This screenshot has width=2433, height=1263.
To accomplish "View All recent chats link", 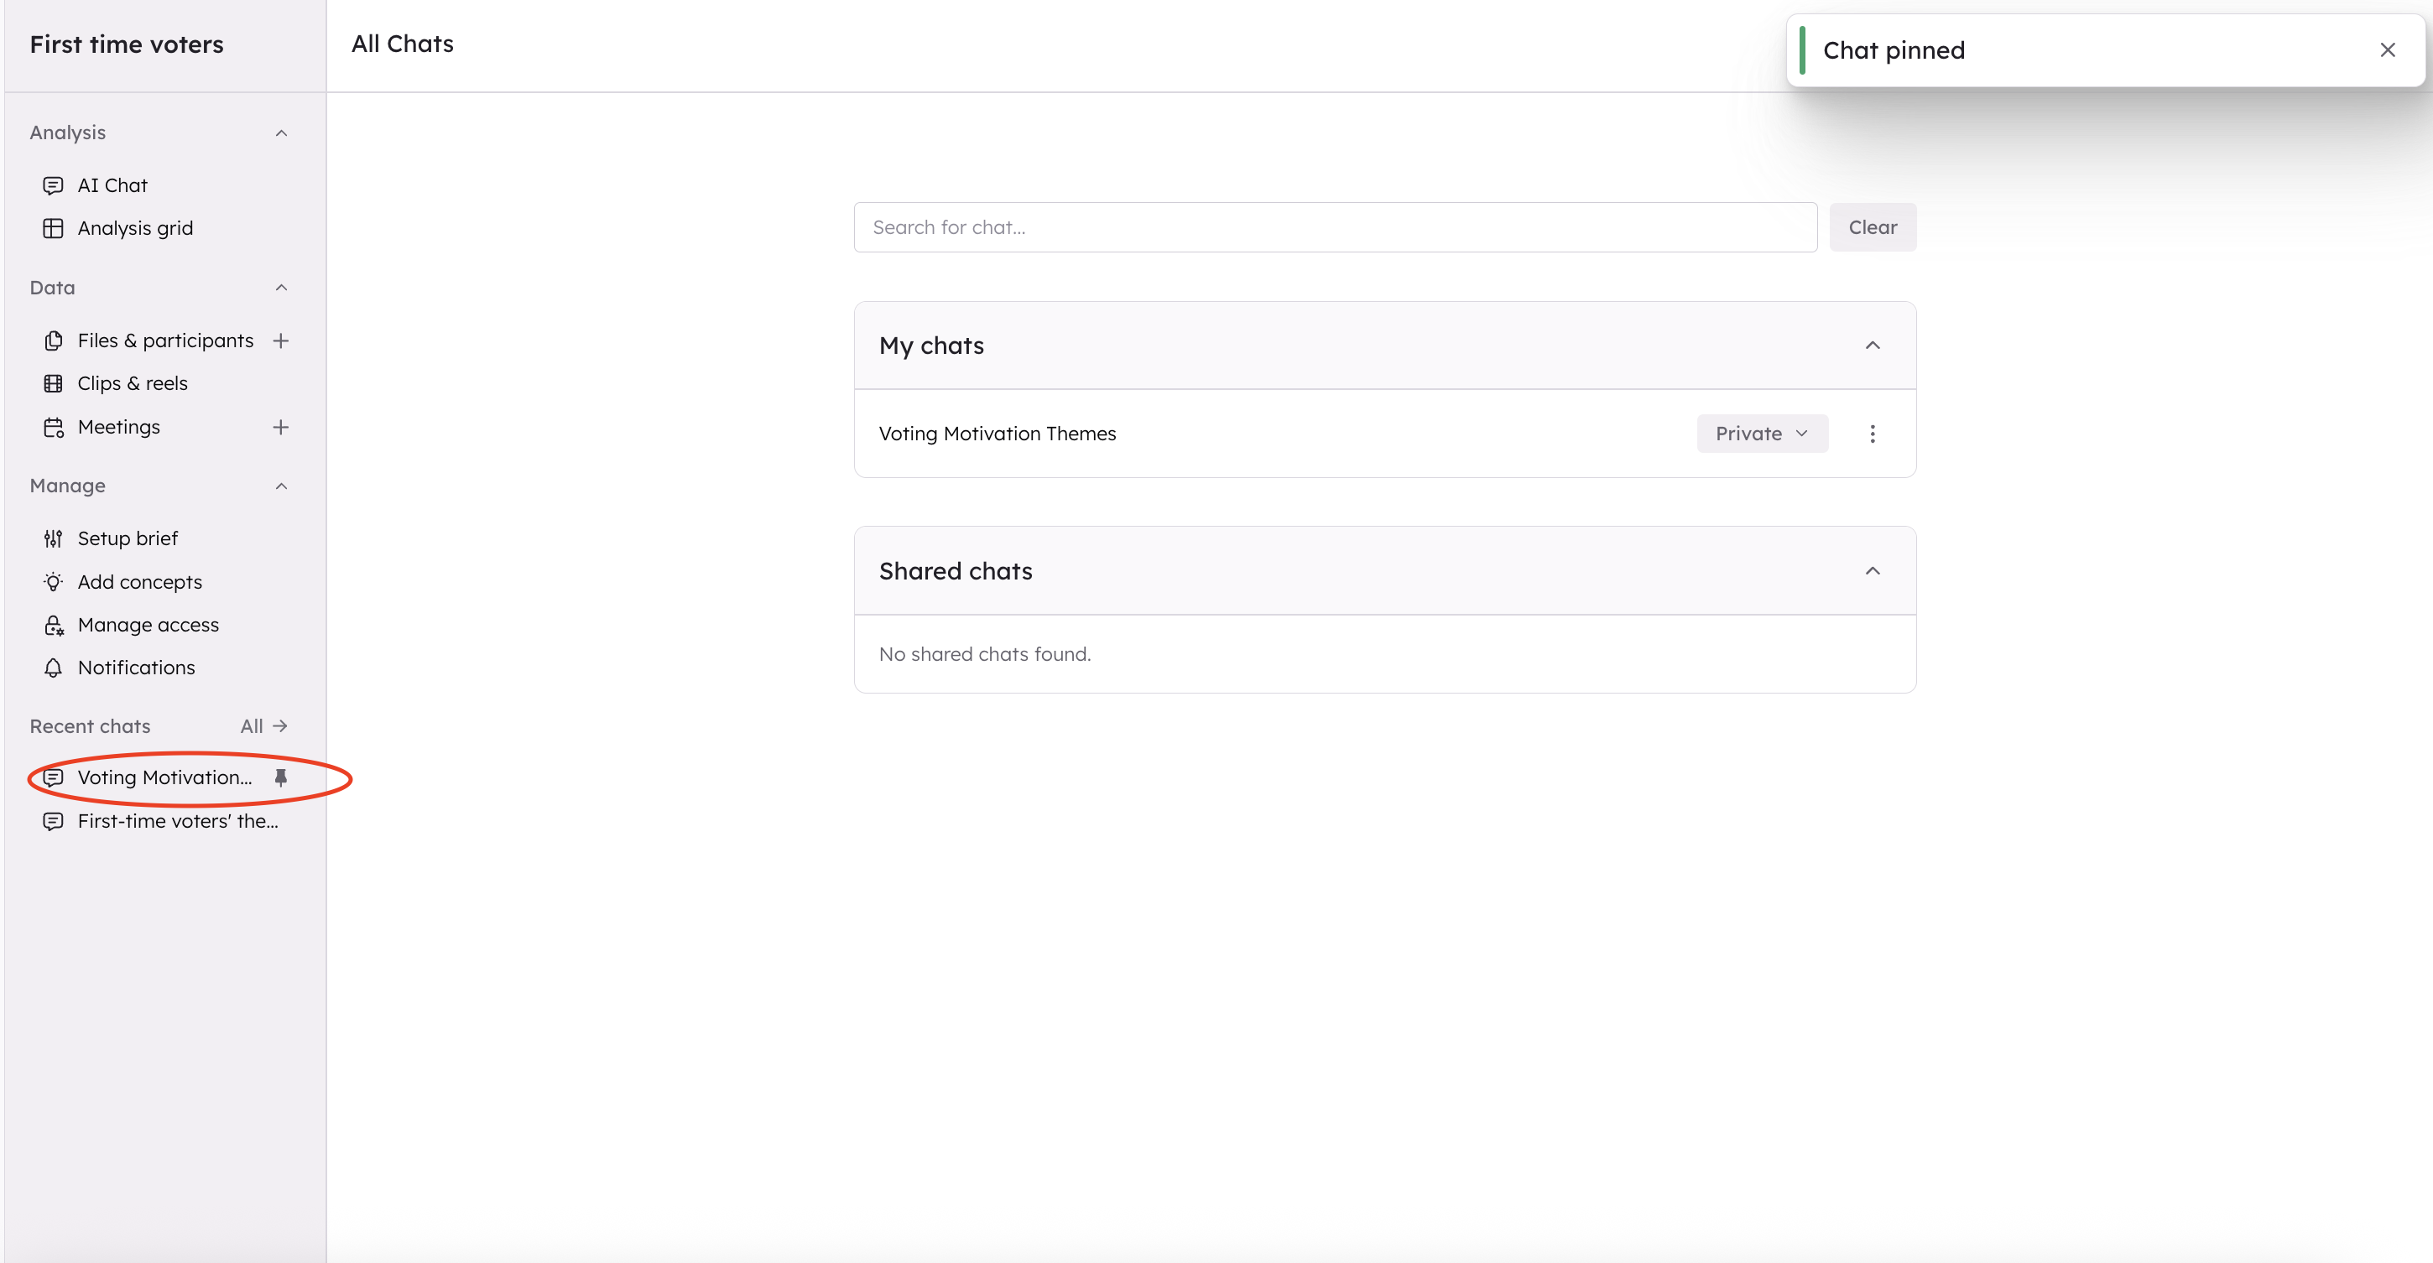I will (263, 726).
